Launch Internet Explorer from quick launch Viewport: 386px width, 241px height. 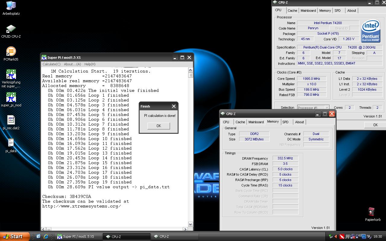46,236
